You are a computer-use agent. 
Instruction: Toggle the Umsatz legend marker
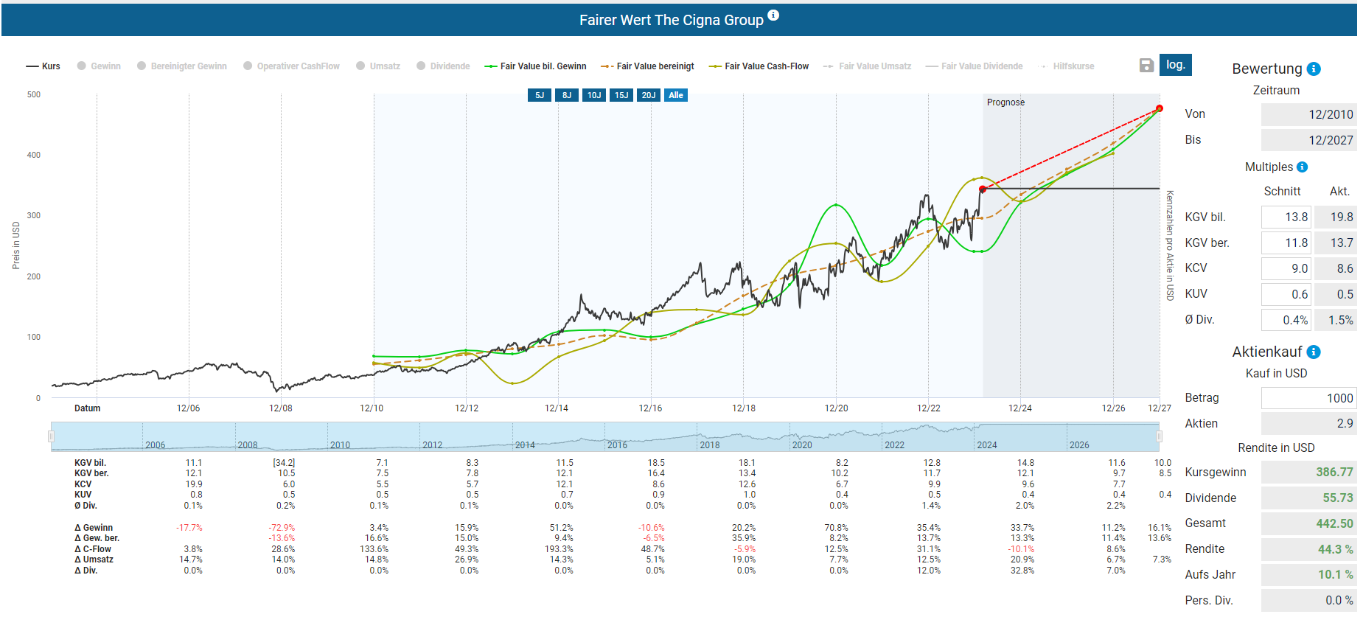tap(360, 66)
